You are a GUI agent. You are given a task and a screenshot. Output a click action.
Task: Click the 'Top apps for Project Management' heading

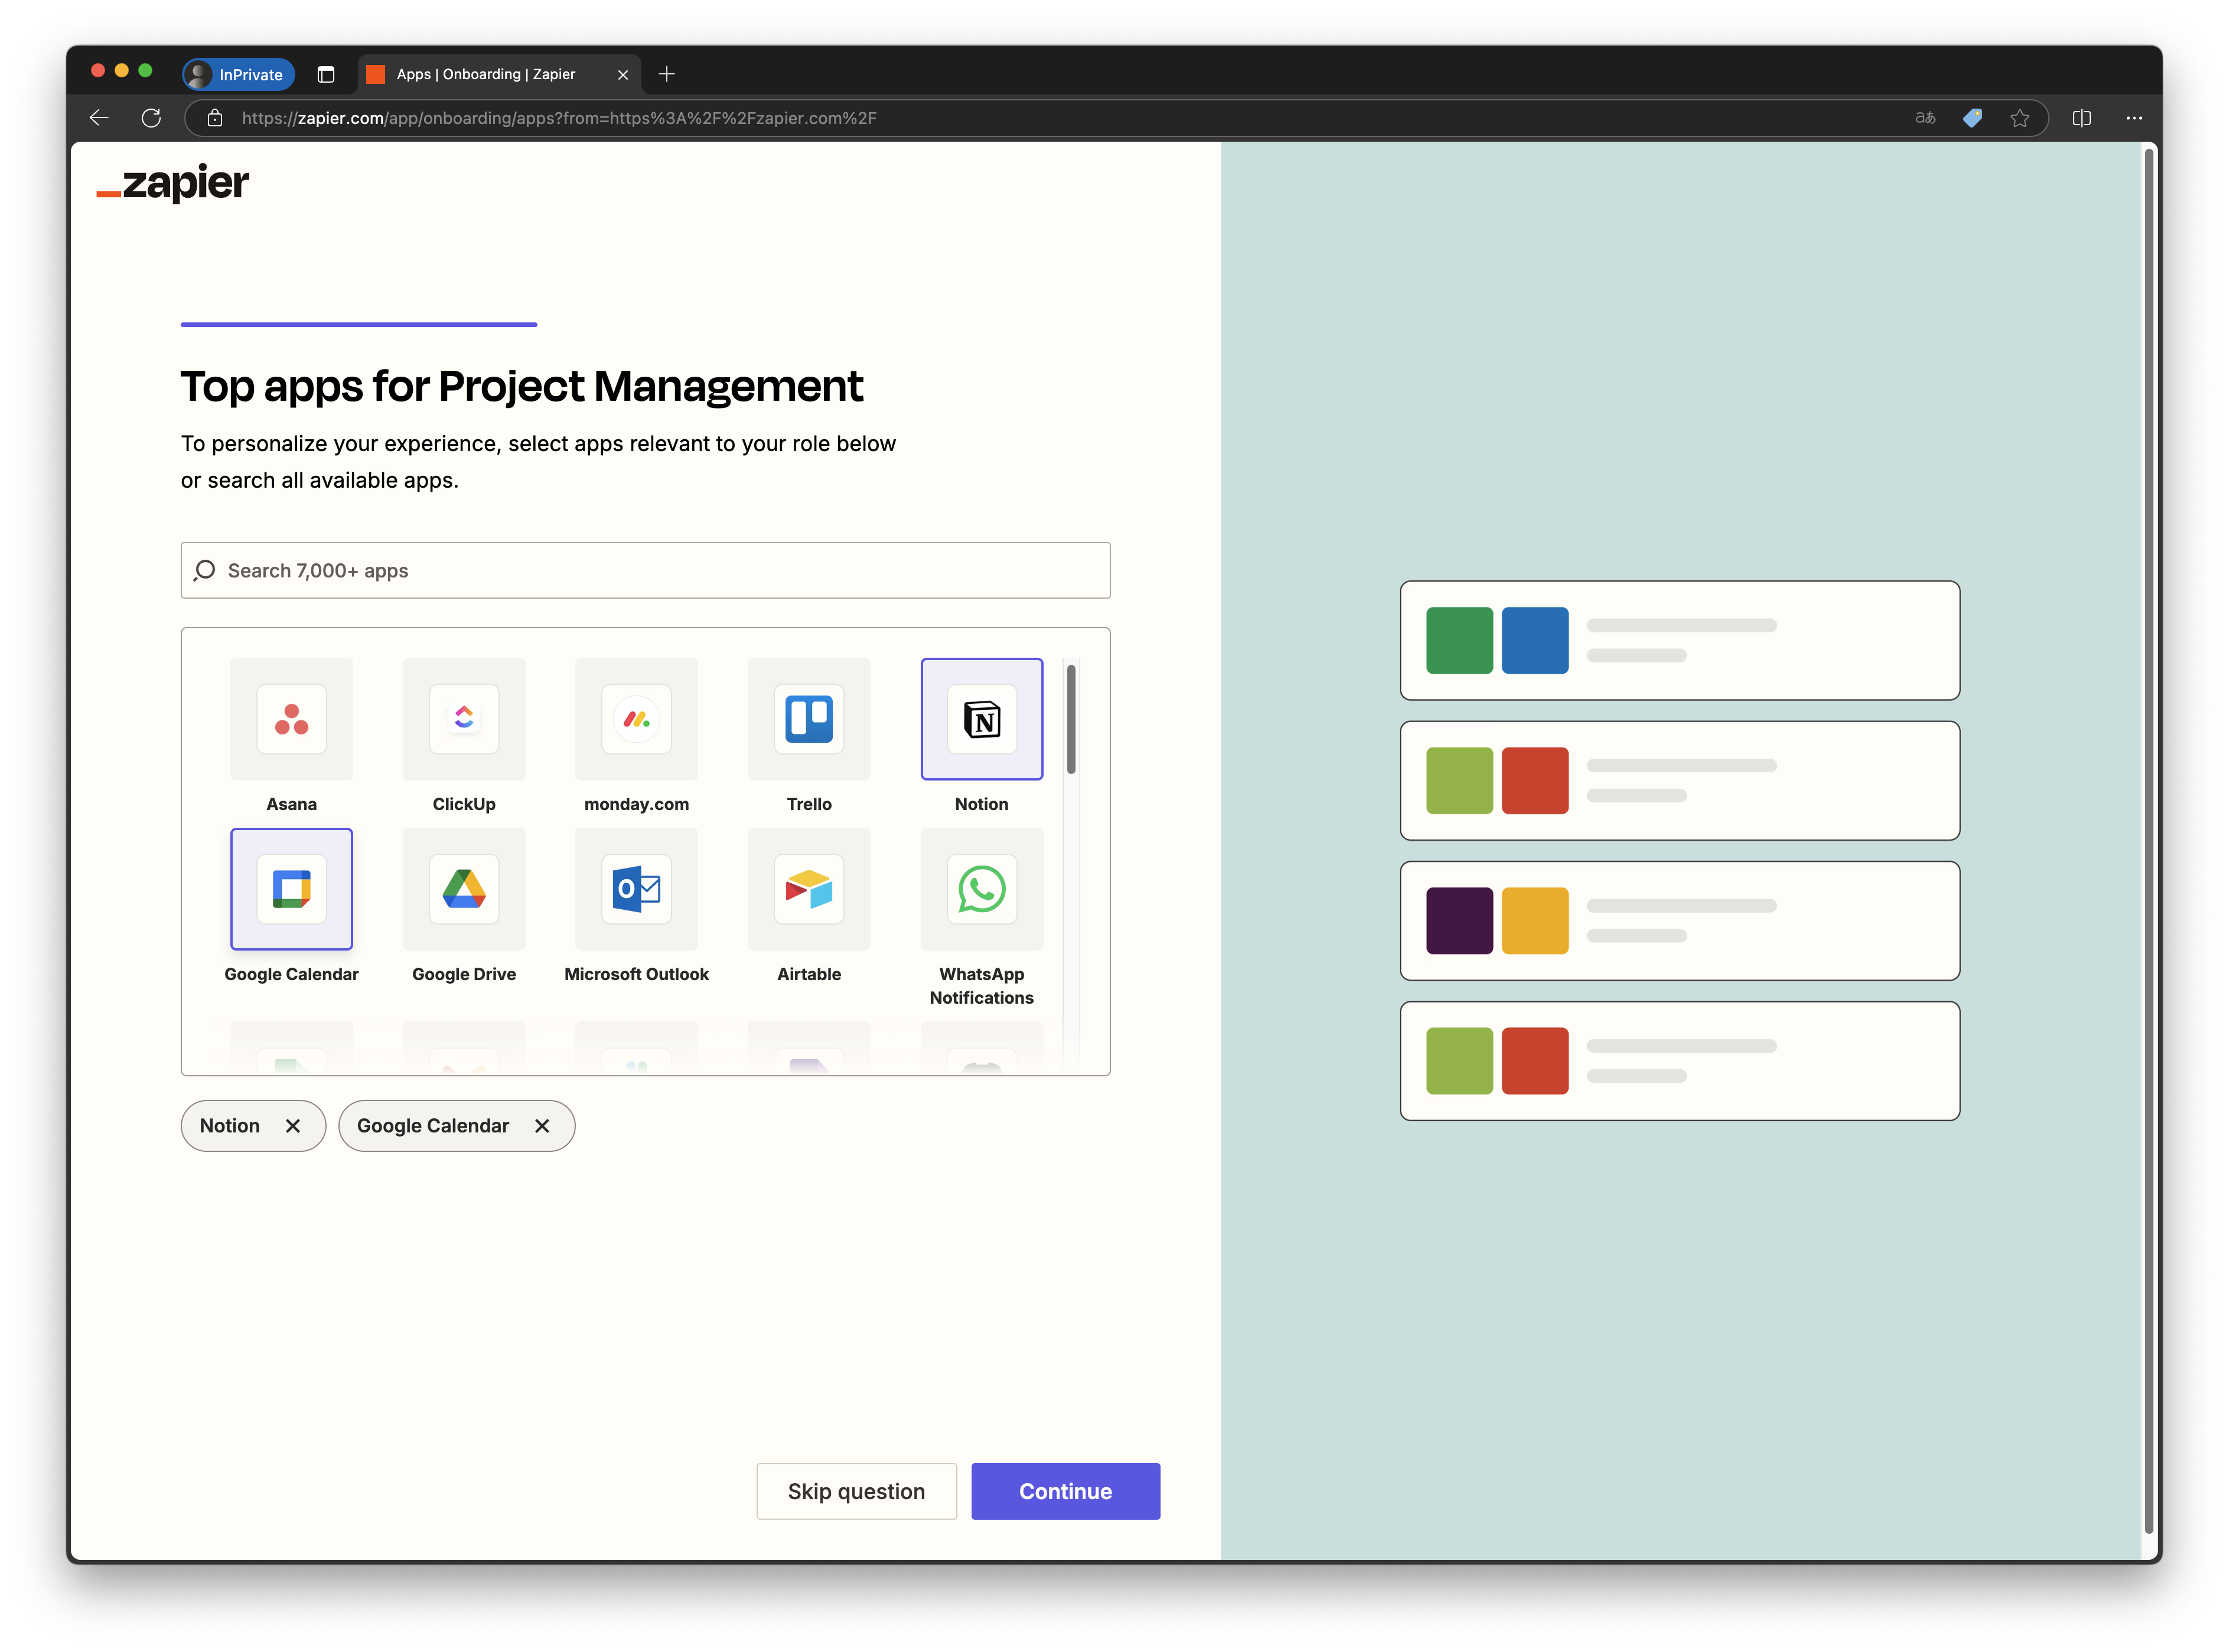(x=522, y=386)
